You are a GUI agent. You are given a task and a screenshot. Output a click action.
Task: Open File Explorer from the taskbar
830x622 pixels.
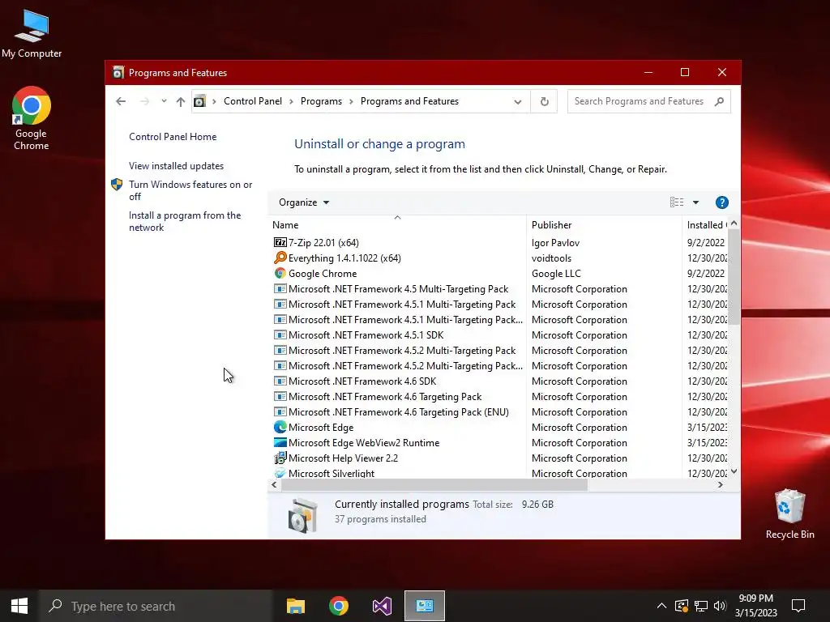pos(295,606)
